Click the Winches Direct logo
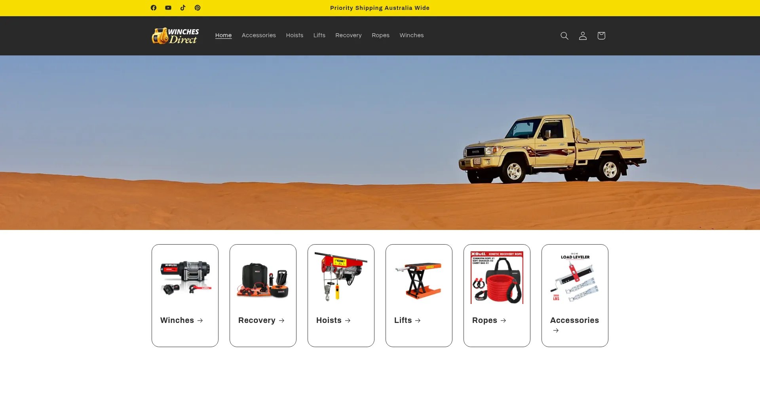Screen dimensions: 760x393 pos(175,36)
